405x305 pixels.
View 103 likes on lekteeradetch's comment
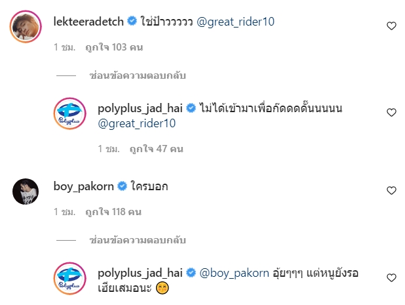[114, 47]
